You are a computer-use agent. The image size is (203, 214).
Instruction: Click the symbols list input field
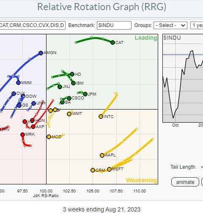click(33, 25)
